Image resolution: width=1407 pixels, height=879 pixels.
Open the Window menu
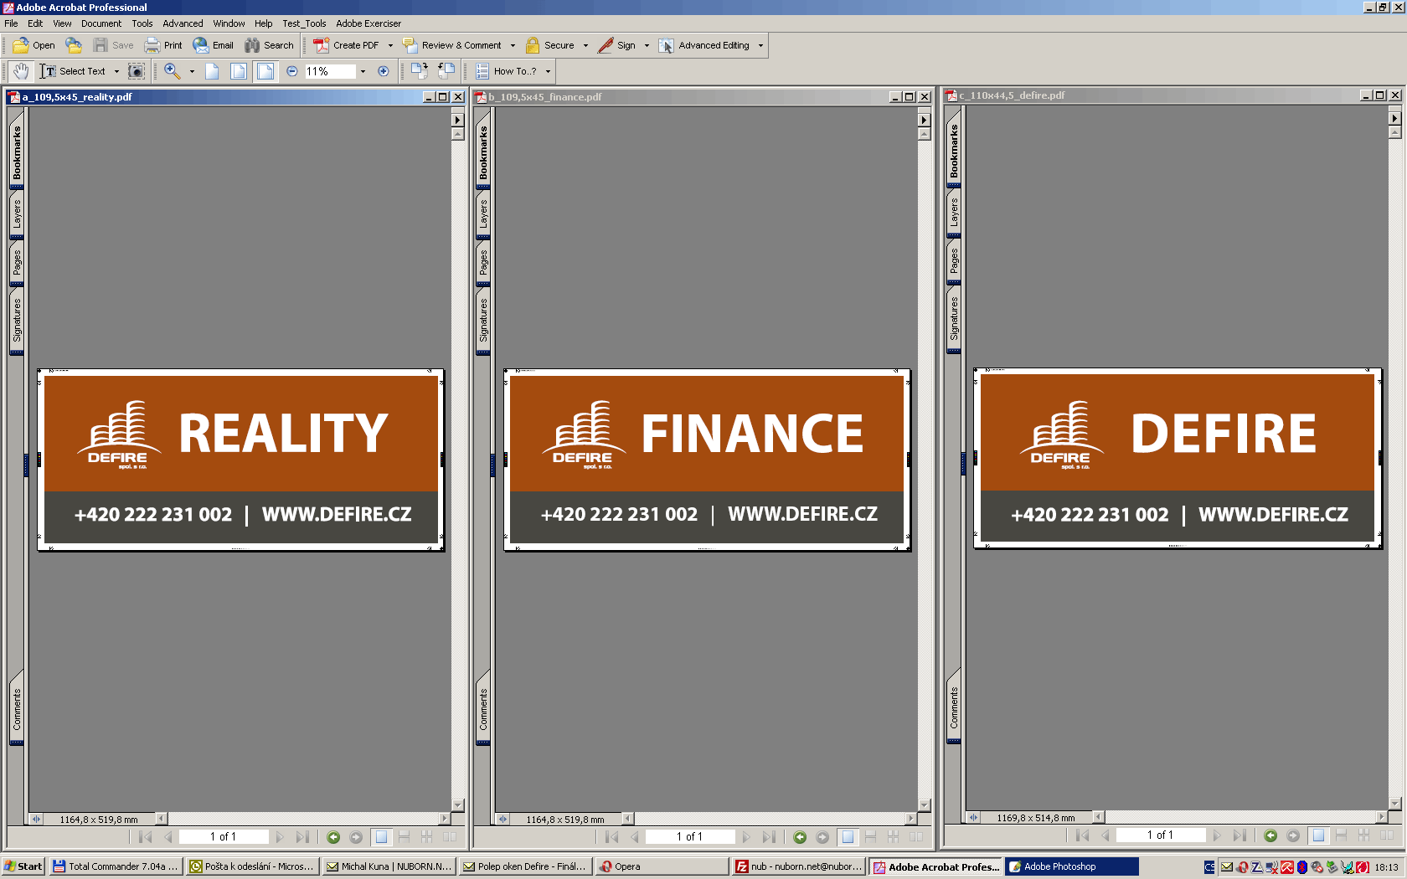point(229,23)
